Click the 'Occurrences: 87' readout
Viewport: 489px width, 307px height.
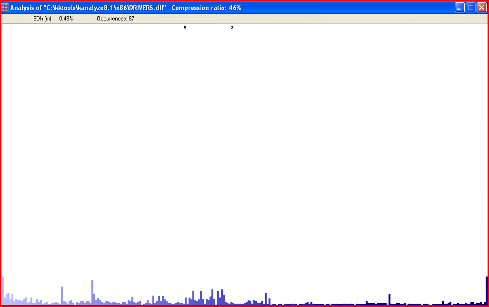point(115,19)
